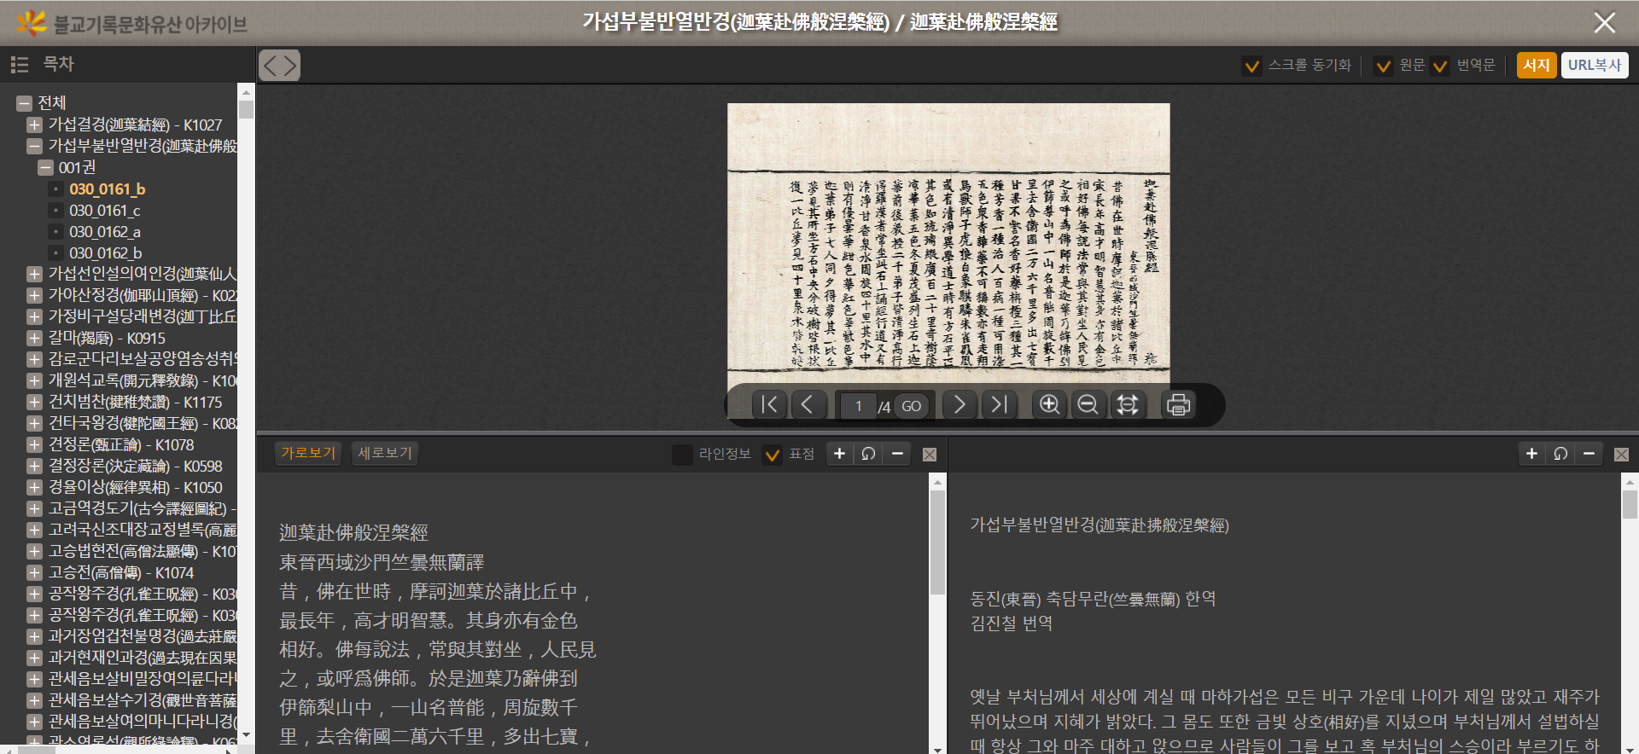Viewport: 1639px width, 754px height.
Task: Fit the scanned image to screen
Action: tap(1128, 404)
